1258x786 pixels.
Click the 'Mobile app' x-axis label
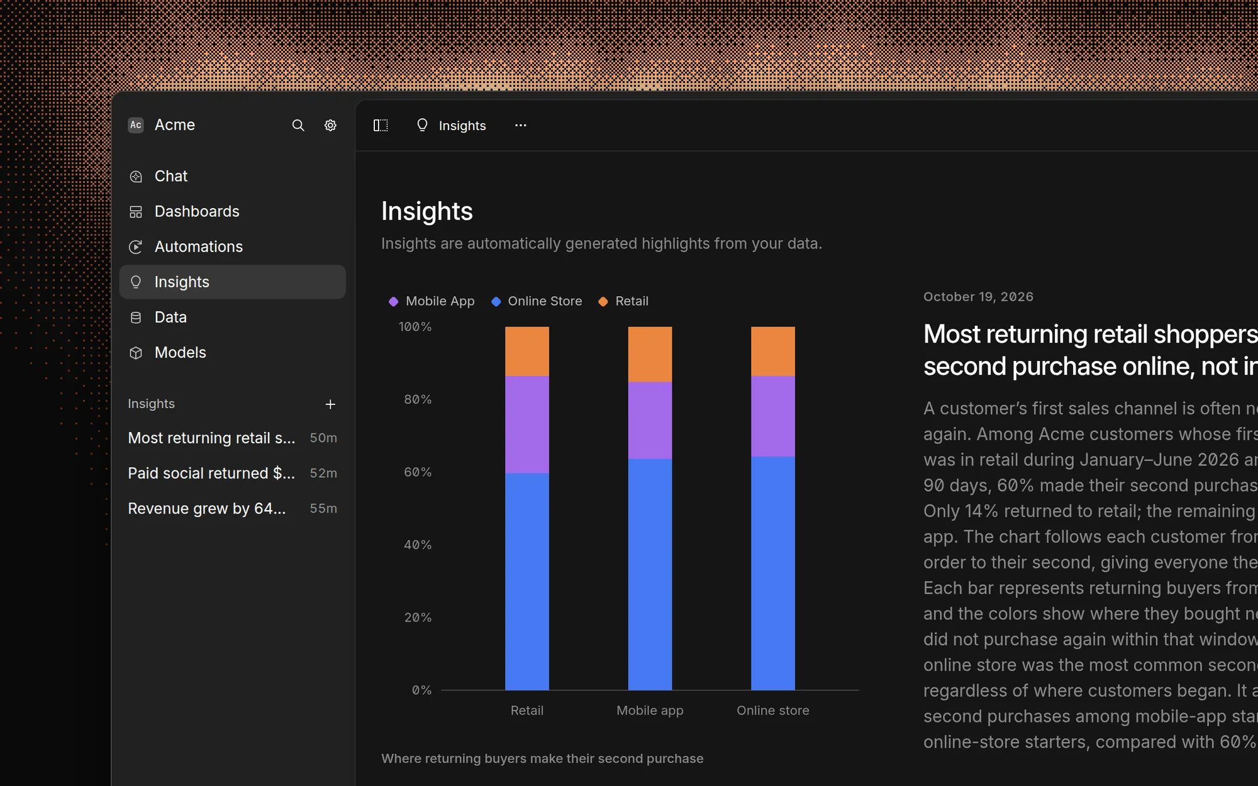tap(650, 711)
